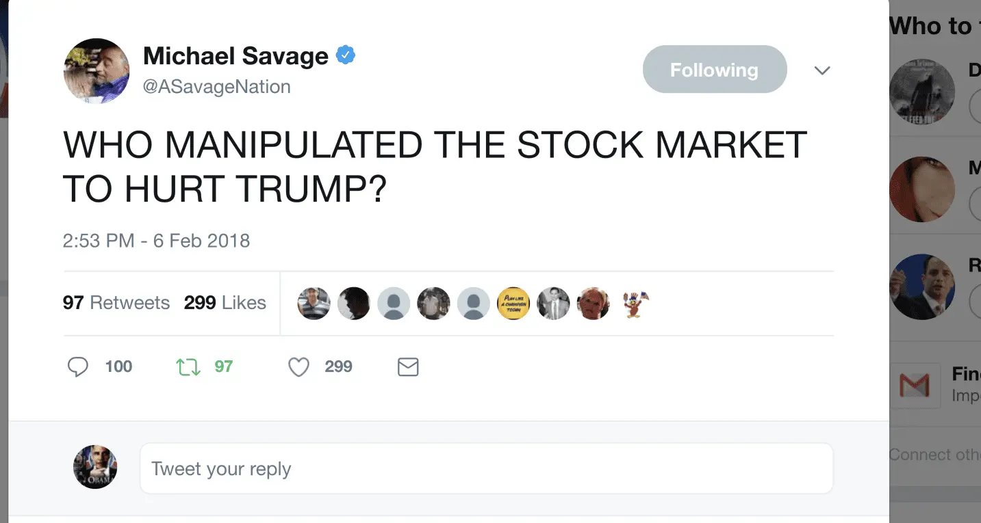Click the suited man avatar in sidebar suggestions
Viewport: 981px width, 523px height.
(x=921, y=286)
